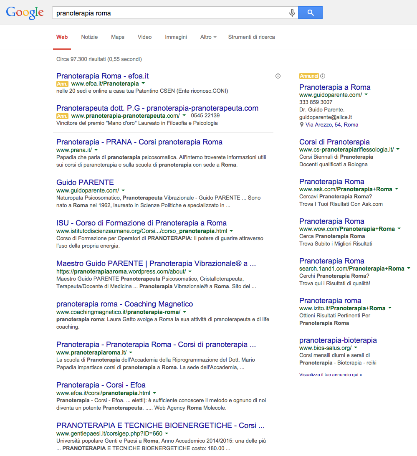Expand arrow next to www.bios-salus.org/

click(x=356, y=348)
